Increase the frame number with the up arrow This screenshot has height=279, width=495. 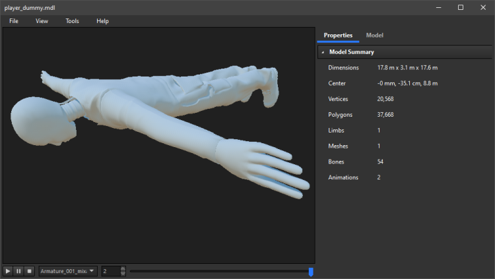click(x=123, y=268)
